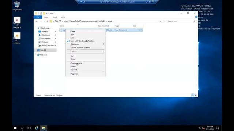Click the remote desktop connection bar title

tap(117, 2)
